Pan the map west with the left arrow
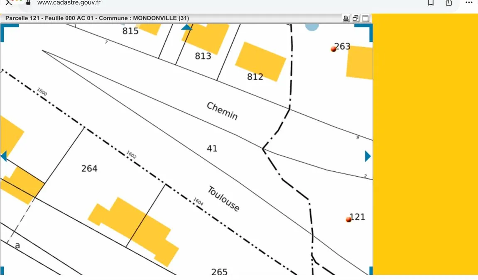 coord(4,156)
